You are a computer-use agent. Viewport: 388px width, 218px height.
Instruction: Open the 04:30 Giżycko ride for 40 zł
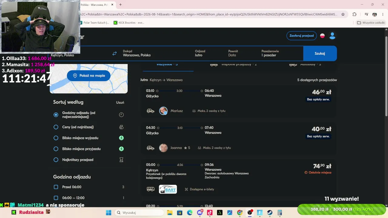pyautogui.click(x=239, y=139)
